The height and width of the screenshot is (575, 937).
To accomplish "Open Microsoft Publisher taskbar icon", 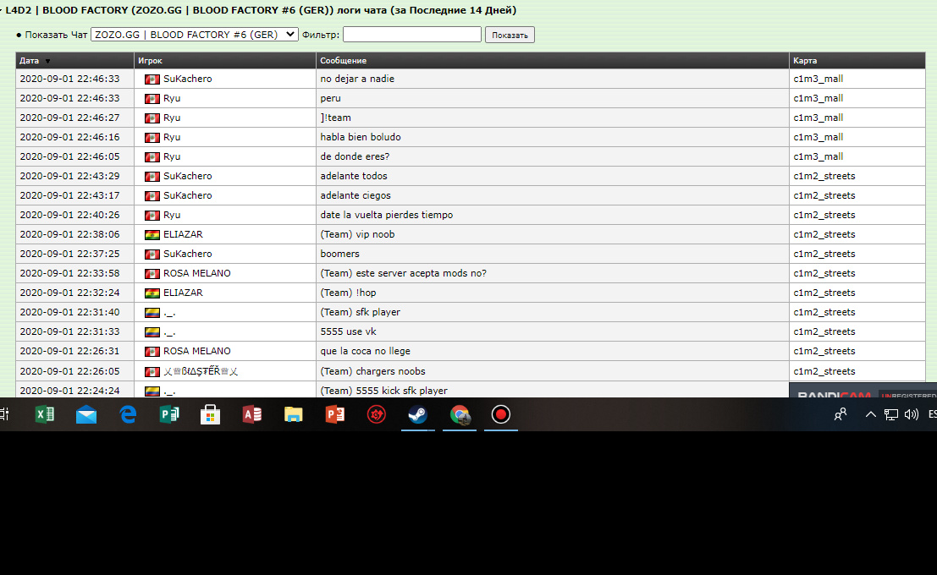I will point(169,414).
